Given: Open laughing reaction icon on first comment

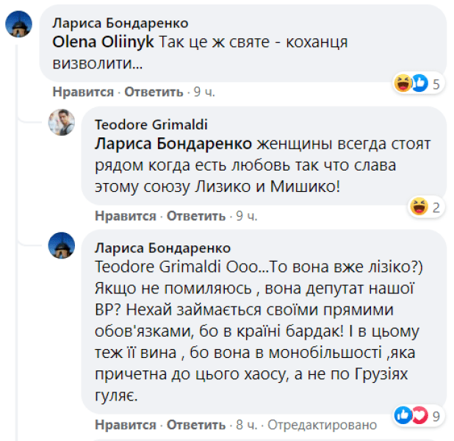Looking at the screenshot, I should (x=403, y=84).
